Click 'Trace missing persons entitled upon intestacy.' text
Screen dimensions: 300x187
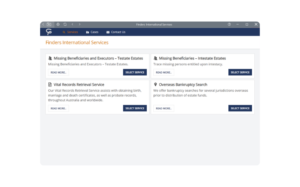(x=188, y=64)
